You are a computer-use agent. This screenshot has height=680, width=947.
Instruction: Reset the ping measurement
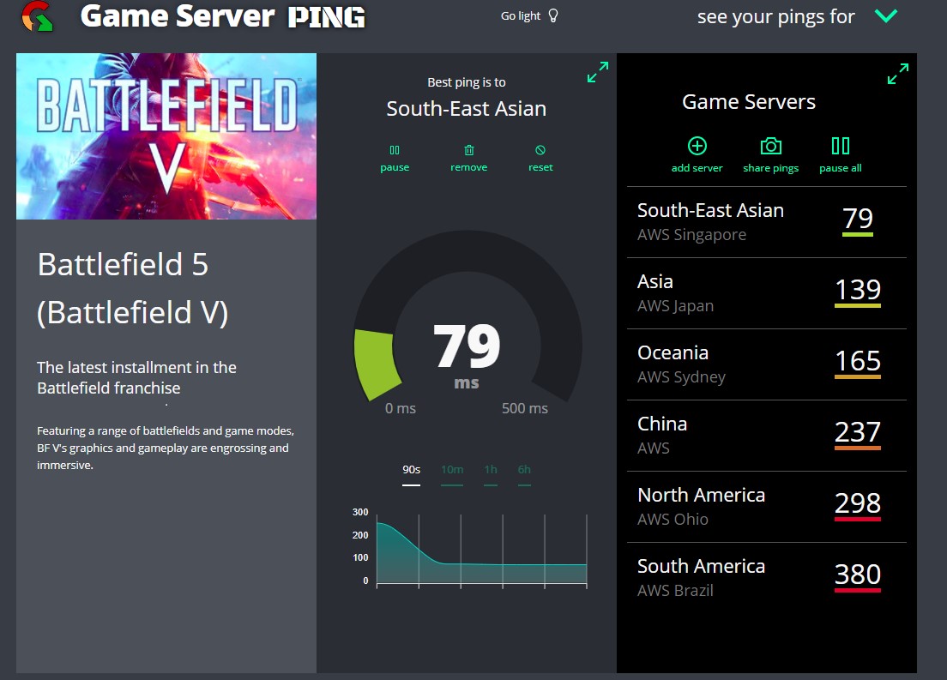[x=540, y=151]
